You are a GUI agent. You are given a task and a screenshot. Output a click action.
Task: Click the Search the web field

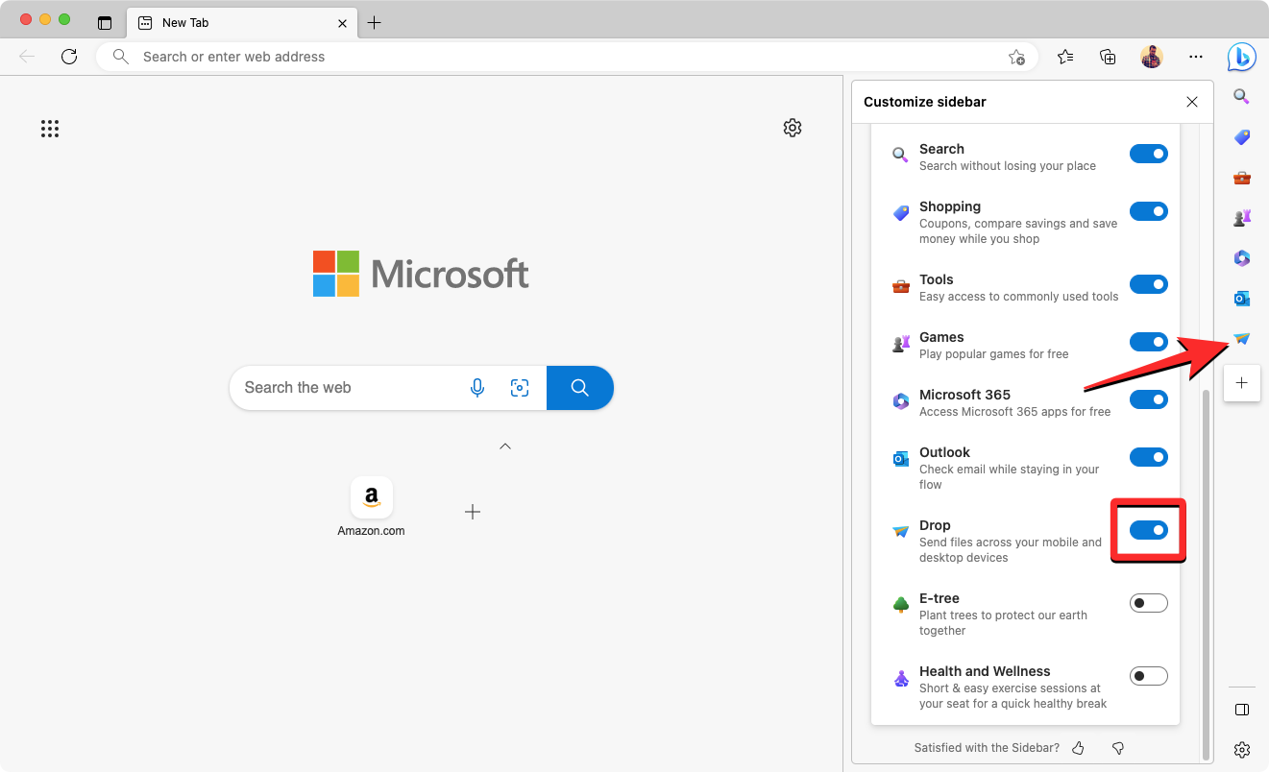(346, 388)
